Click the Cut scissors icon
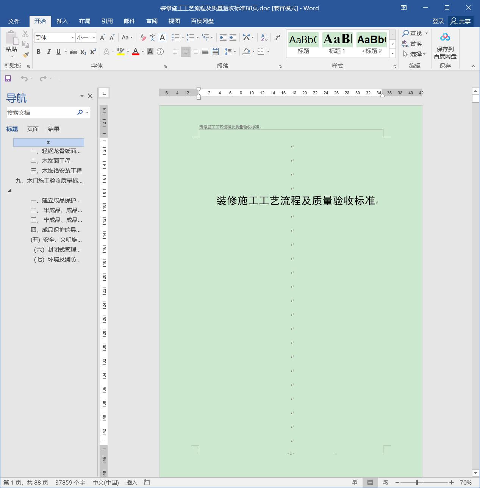This screenshot has width=480, height=488. [25, 34]
